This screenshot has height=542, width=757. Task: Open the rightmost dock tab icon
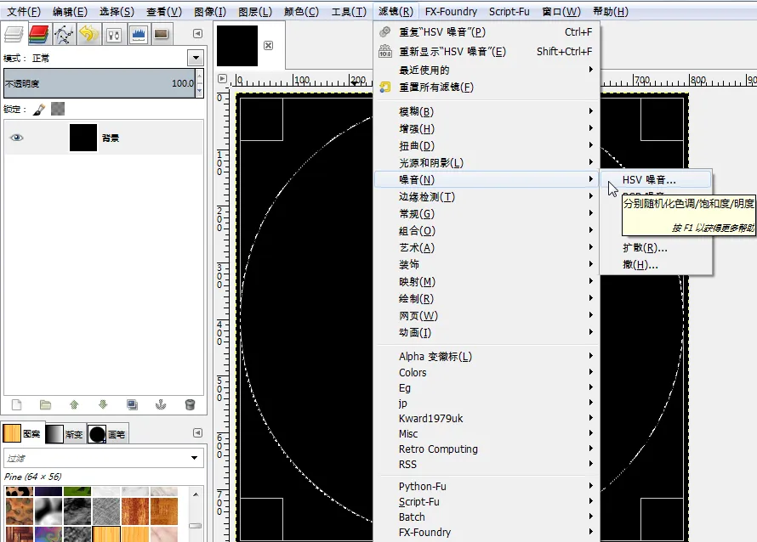pos(162,34)
